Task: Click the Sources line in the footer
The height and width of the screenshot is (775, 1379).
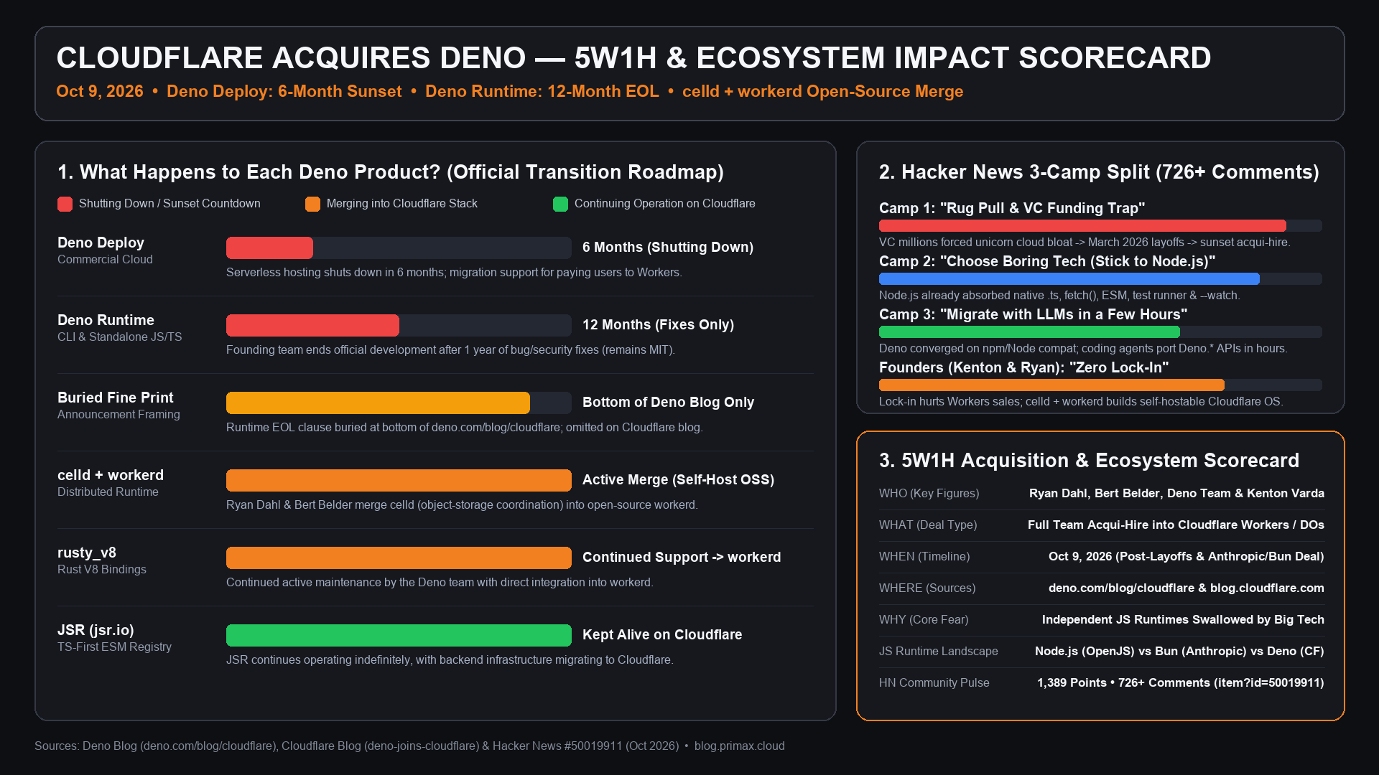Action: click(x=409, y=746)
